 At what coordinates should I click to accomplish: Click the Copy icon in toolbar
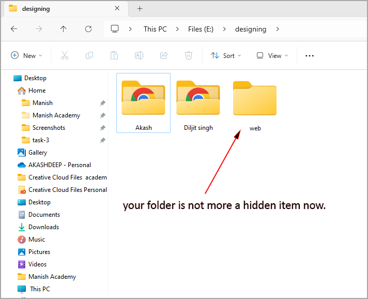(x=89, y=55)
